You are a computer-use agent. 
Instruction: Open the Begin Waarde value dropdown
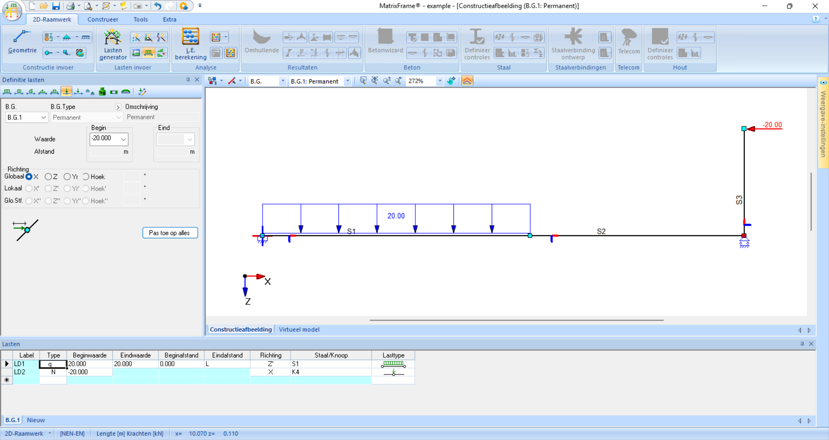[x=123, y=139]
